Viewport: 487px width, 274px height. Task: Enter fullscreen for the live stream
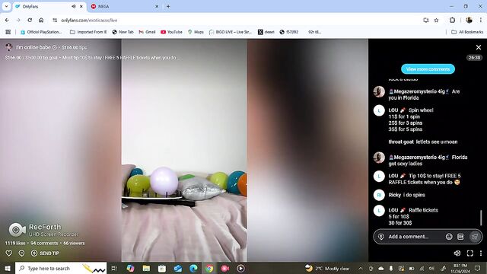tap(470, 253)
